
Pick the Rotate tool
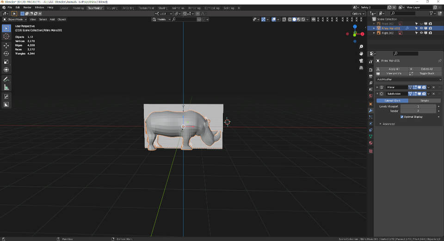6,54
